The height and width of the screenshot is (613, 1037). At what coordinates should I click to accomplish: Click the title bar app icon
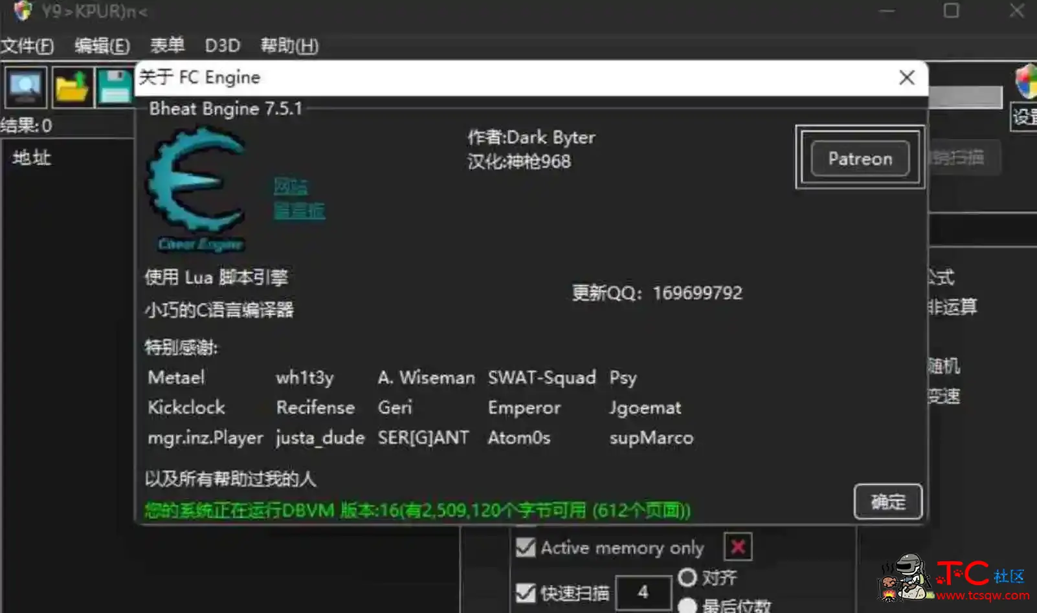pyautogui.click(x=23, y=10)
